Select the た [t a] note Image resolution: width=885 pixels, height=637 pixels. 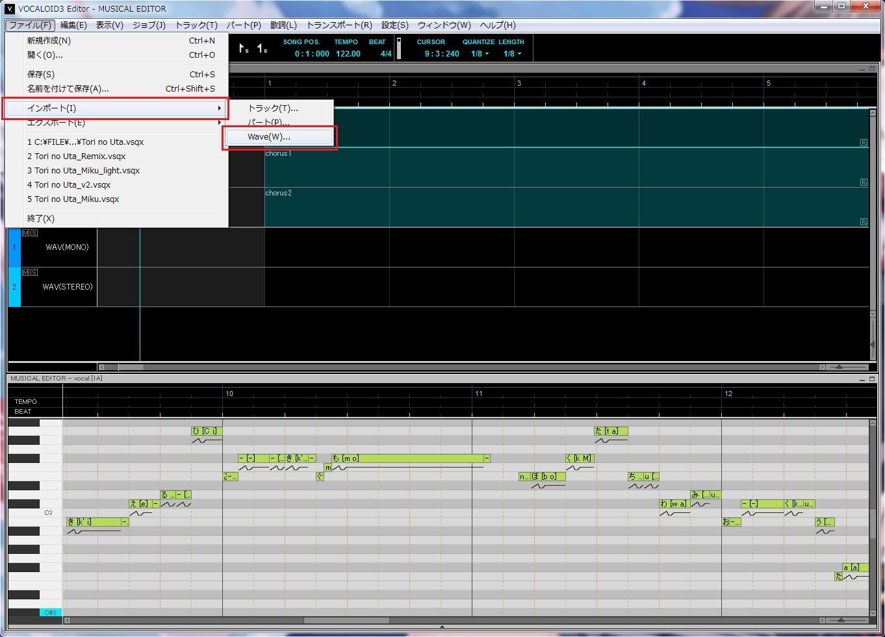pos(611,431)
